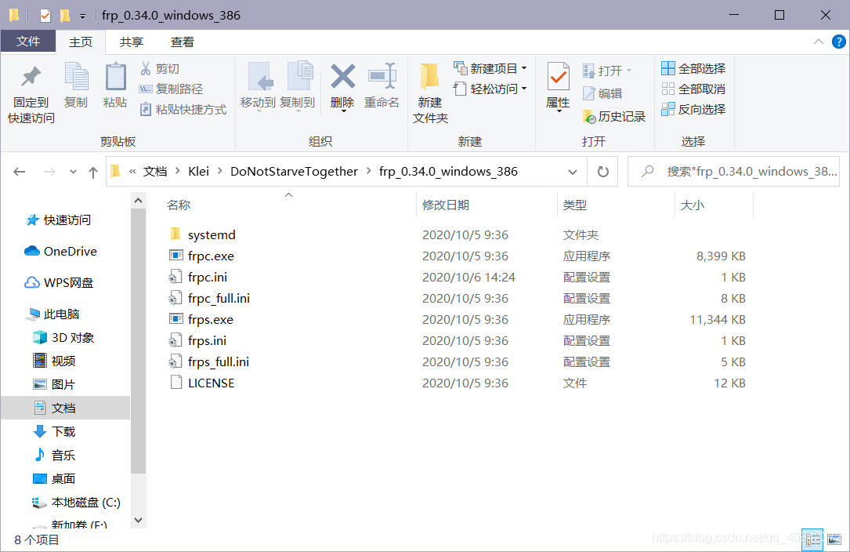Open Local Disk (本地磁盘 C:)
The height and width of the screenshot is (552, 850).
tap(76, 503)
